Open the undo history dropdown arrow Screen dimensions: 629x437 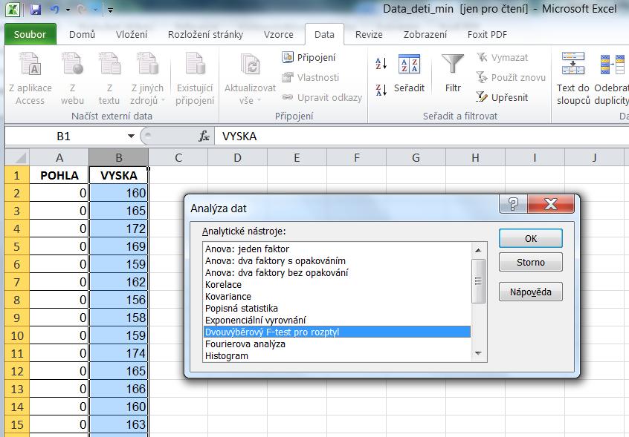[68, 10]
